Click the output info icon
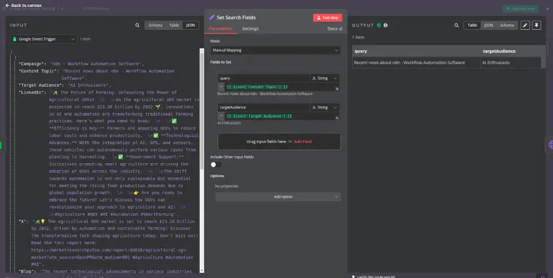The image size is (553, 278). (386, 25)
